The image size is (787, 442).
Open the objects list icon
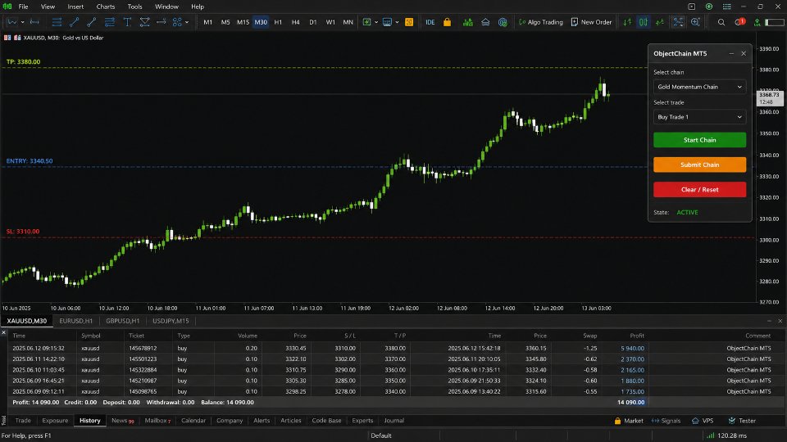coord(177,22)
